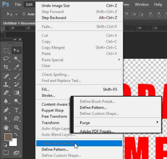Switch to Untitled-1-Recovered document tab
Screen dimensions: 167x159
(19, 23)
